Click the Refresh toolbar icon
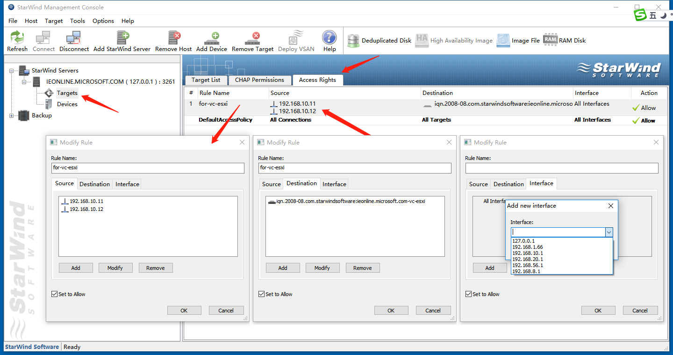673x355 pixels. tap(17, 37)
